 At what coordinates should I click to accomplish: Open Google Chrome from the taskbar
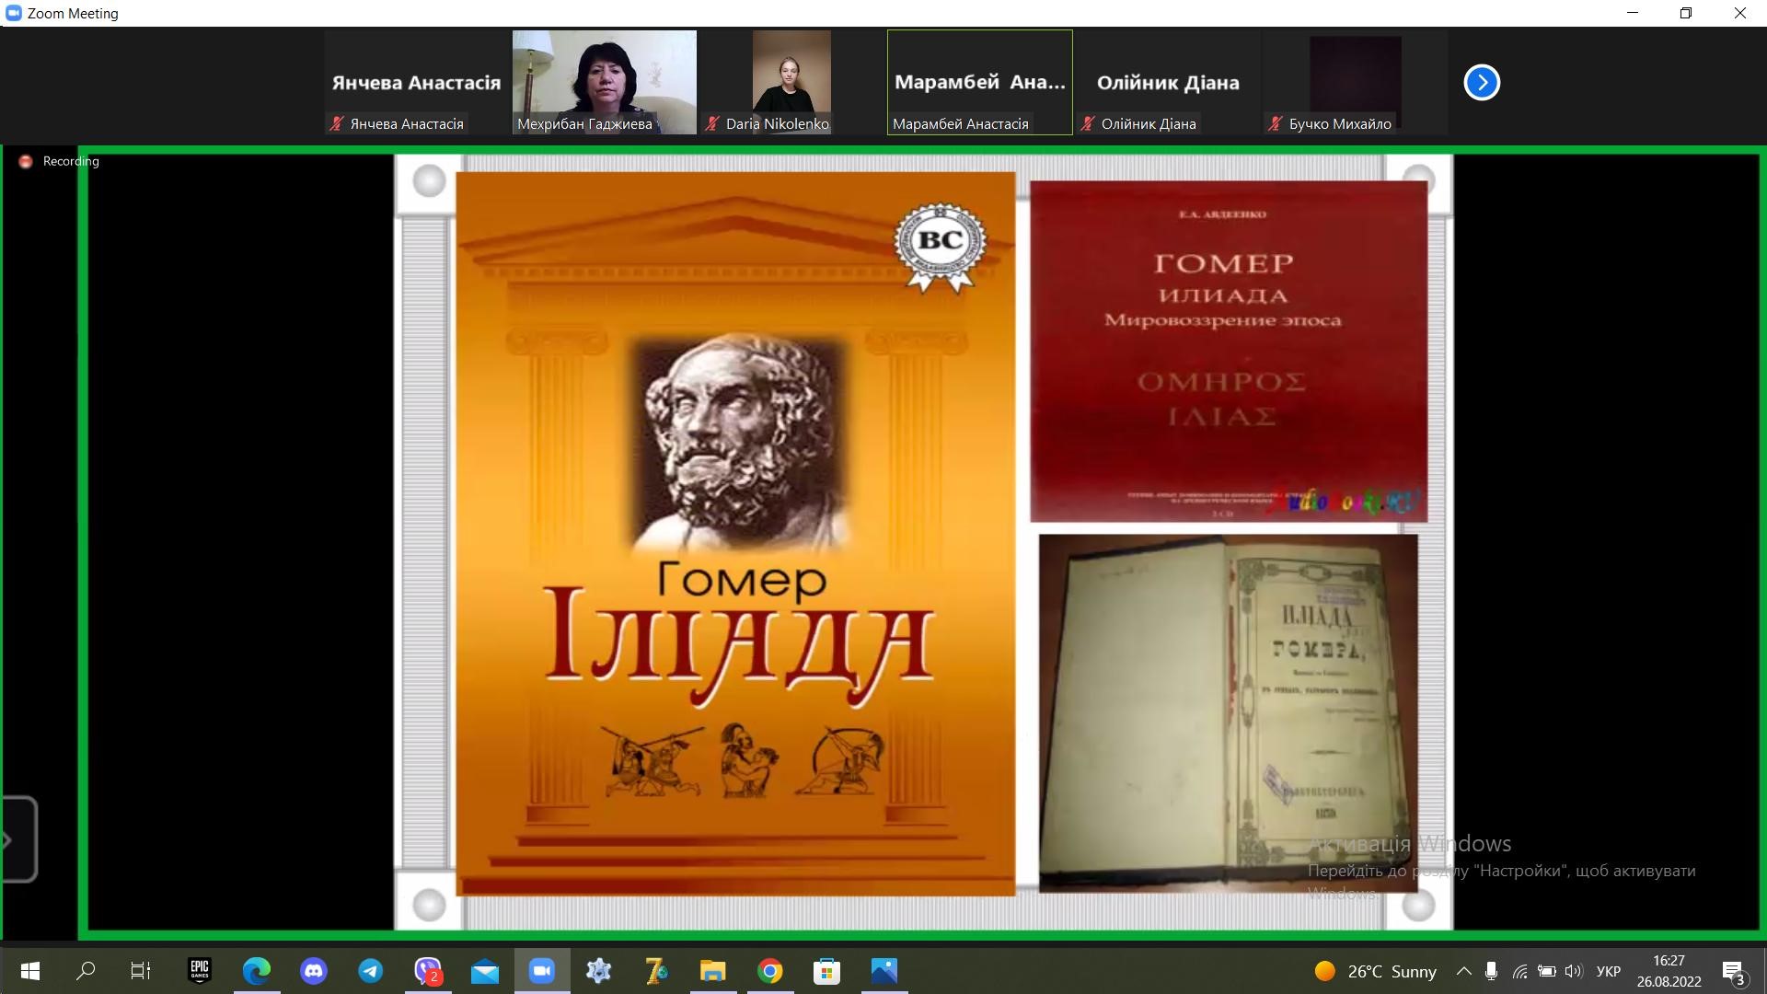pos(770,970)
